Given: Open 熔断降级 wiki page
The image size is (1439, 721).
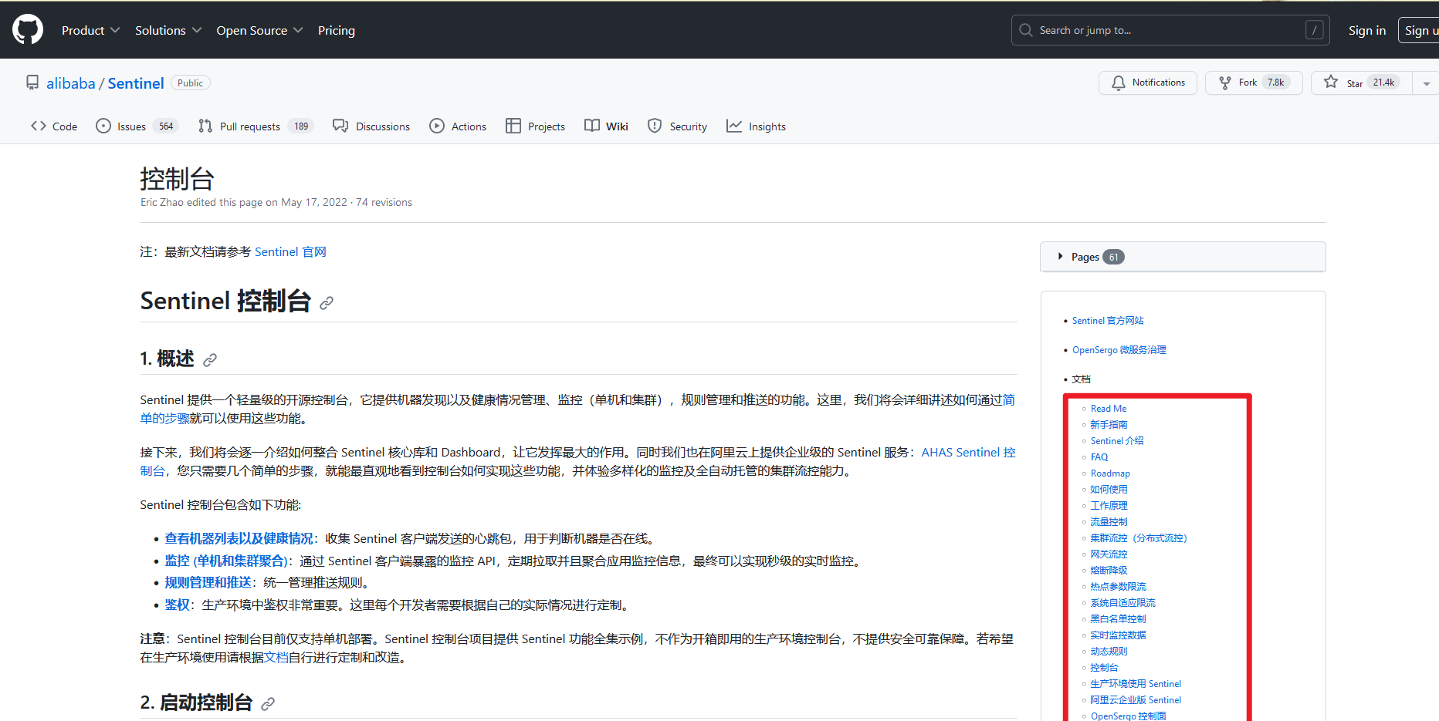Looking at the screenshot, I should pyautogui.click(x=1109, y=571).
